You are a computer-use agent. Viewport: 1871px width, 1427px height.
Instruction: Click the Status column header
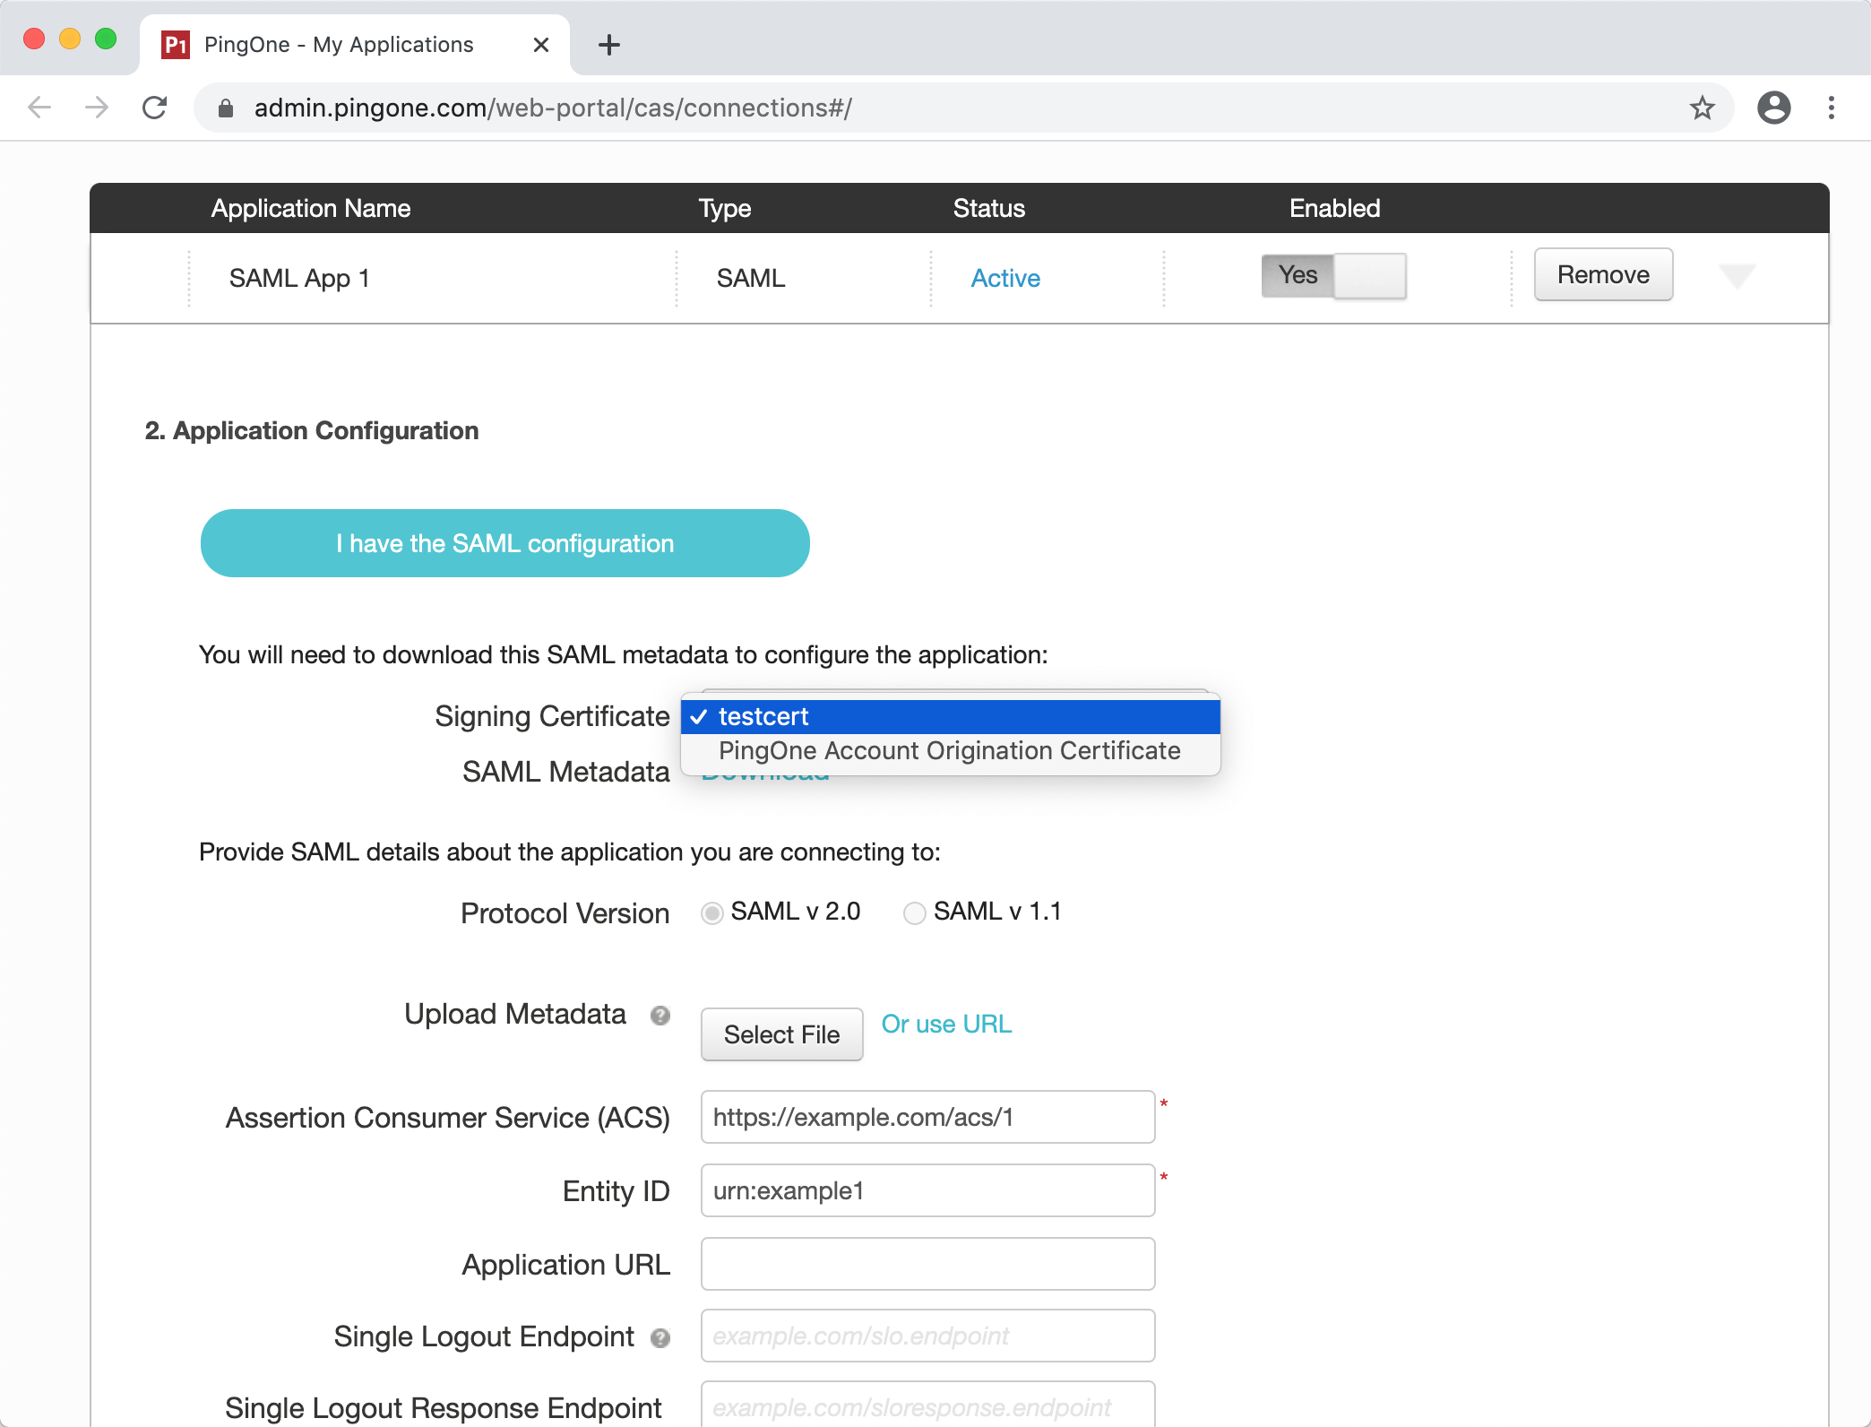(989, 209)
